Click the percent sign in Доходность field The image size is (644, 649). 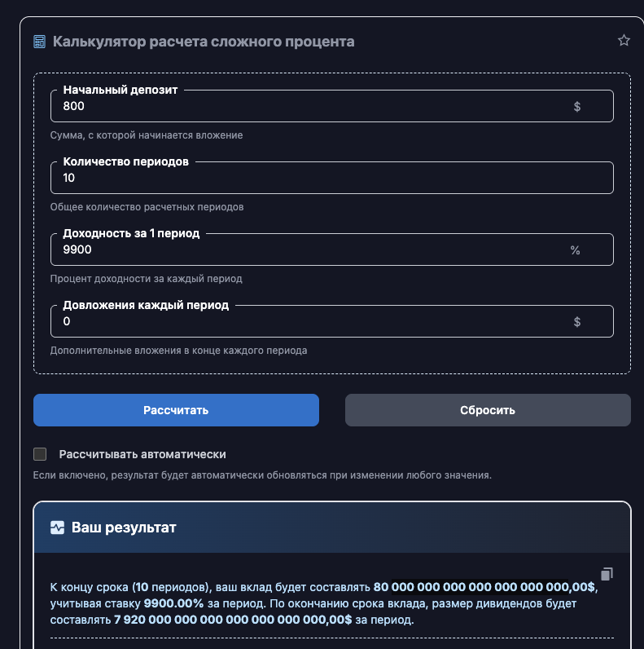[575, 250]
